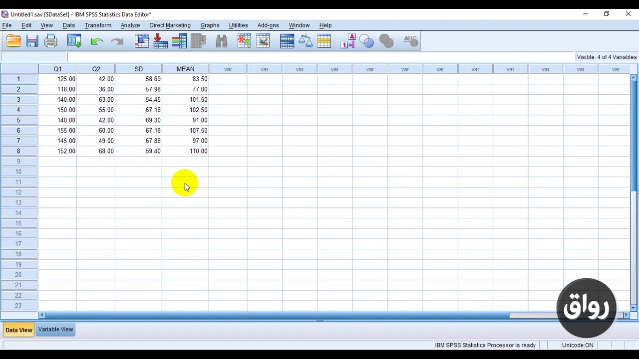Click cell value 110.00 in MEAN
This screenshot has height=359, width=639.
pyautogui.click(x=185, y=151)
